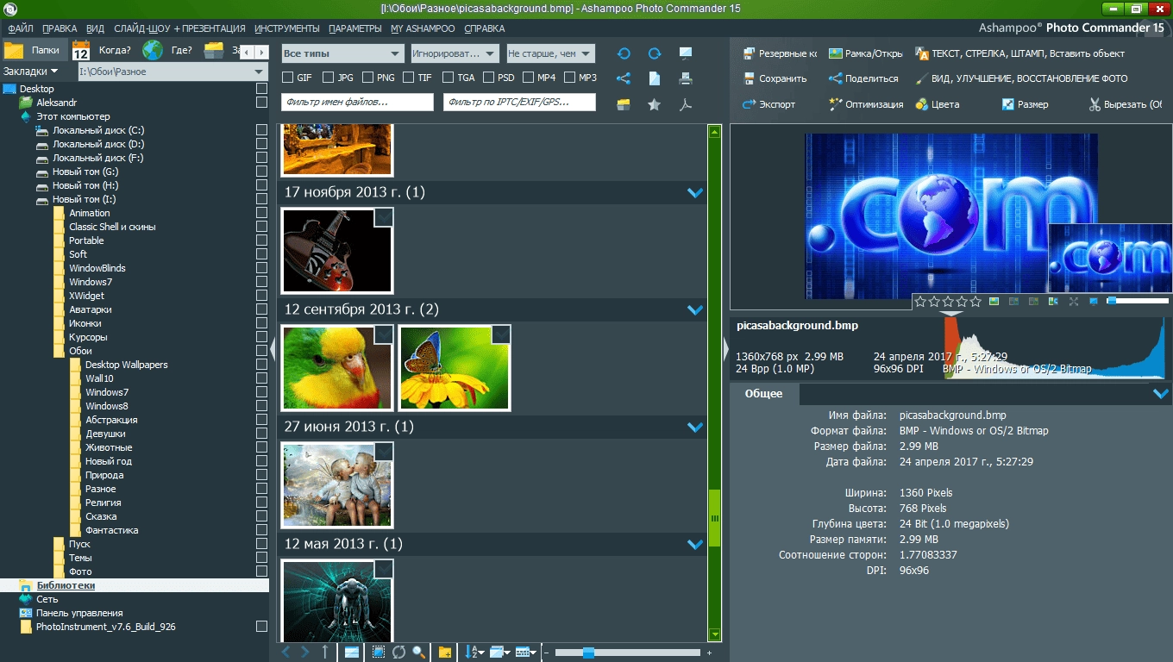Screen dimensions: 1173x662
Task: Click the 'Размер' resize tool
Action: [1025, 104]
